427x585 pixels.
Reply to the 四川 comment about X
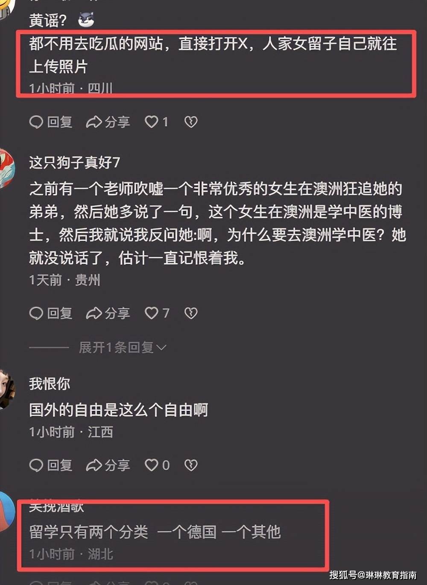51,122
